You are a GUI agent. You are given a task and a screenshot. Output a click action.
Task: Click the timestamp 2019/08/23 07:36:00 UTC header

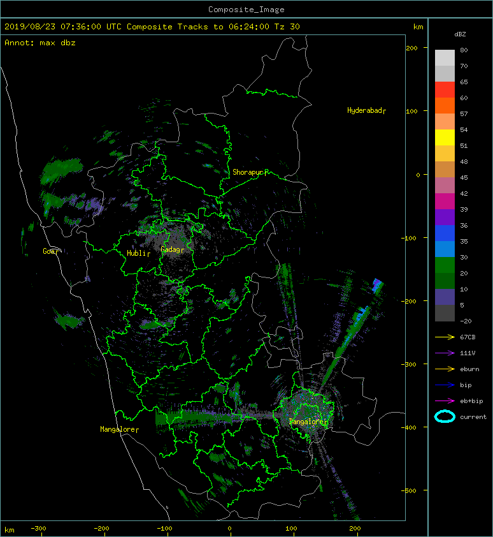tap(63, 27)
